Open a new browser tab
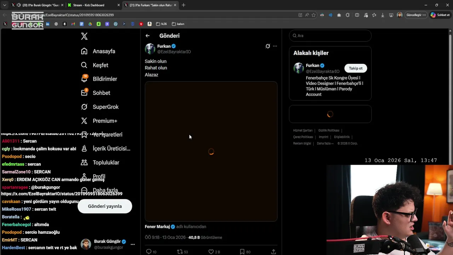Screen dimensions: 453x255 point(183,5)
